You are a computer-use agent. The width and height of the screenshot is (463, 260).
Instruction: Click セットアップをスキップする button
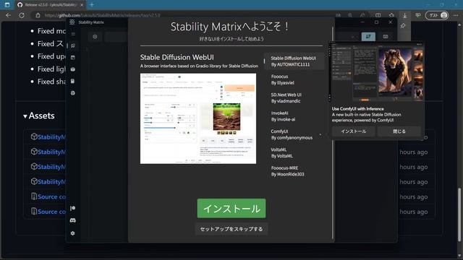[x=231, y=229]
